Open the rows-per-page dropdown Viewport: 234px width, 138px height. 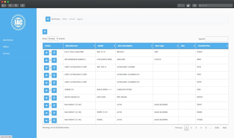pyautogui.click(x=53, y=39)
